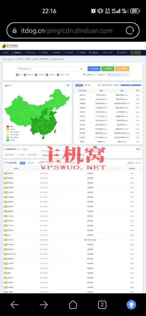146x316 pixels.
Task: Toggle the 中国移动 checkbox
Action: [47, 75]
